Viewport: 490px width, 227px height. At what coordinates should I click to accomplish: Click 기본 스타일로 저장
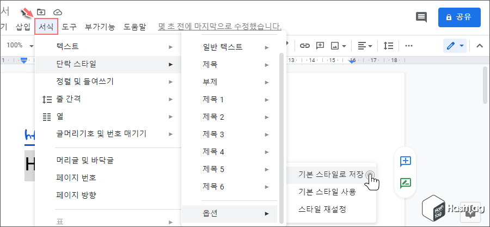click(x=332, y=174)
